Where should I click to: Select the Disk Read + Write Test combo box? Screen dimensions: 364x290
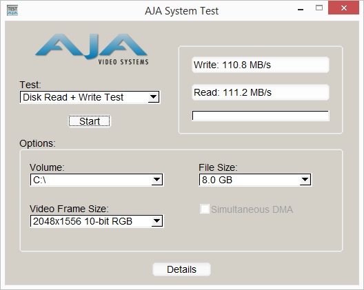tap(90, 97)
